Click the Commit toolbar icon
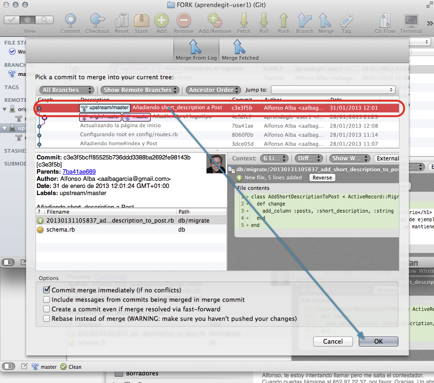The height and width of the screenshot is (383, 434). coord(70,21)
